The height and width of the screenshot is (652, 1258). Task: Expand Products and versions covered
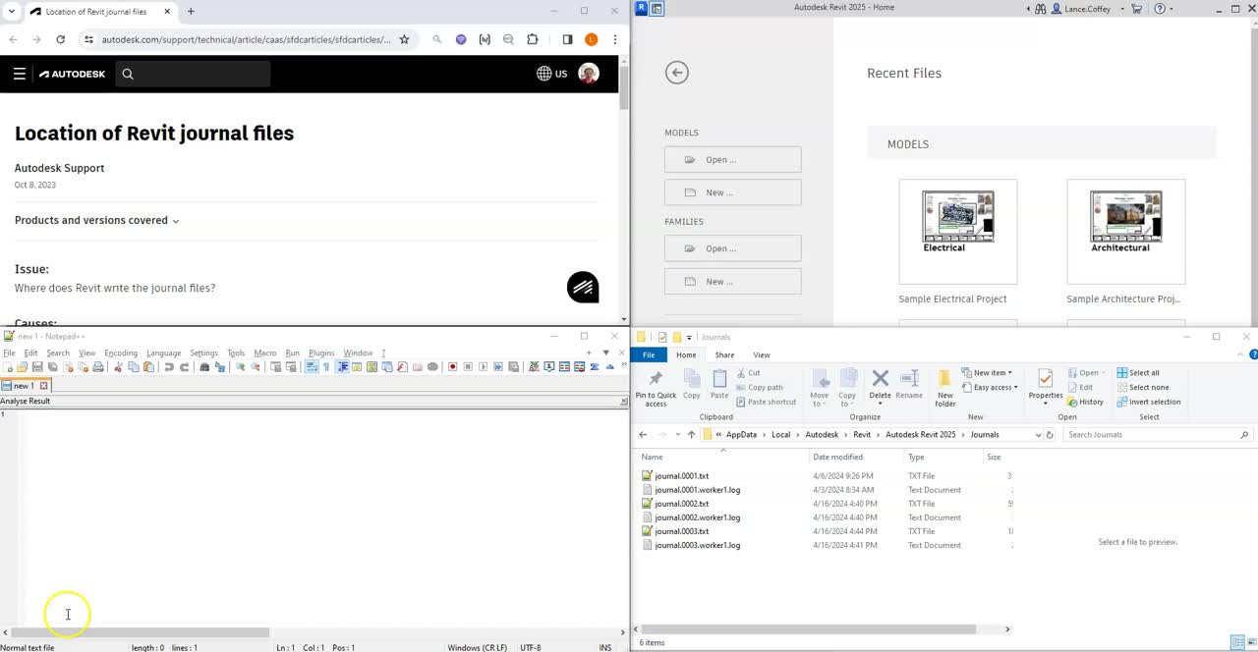point(97,220)
